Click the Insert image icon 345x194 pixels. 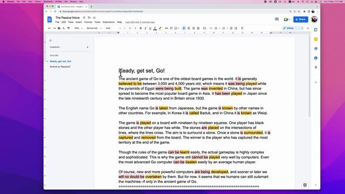tap(176, 29)
